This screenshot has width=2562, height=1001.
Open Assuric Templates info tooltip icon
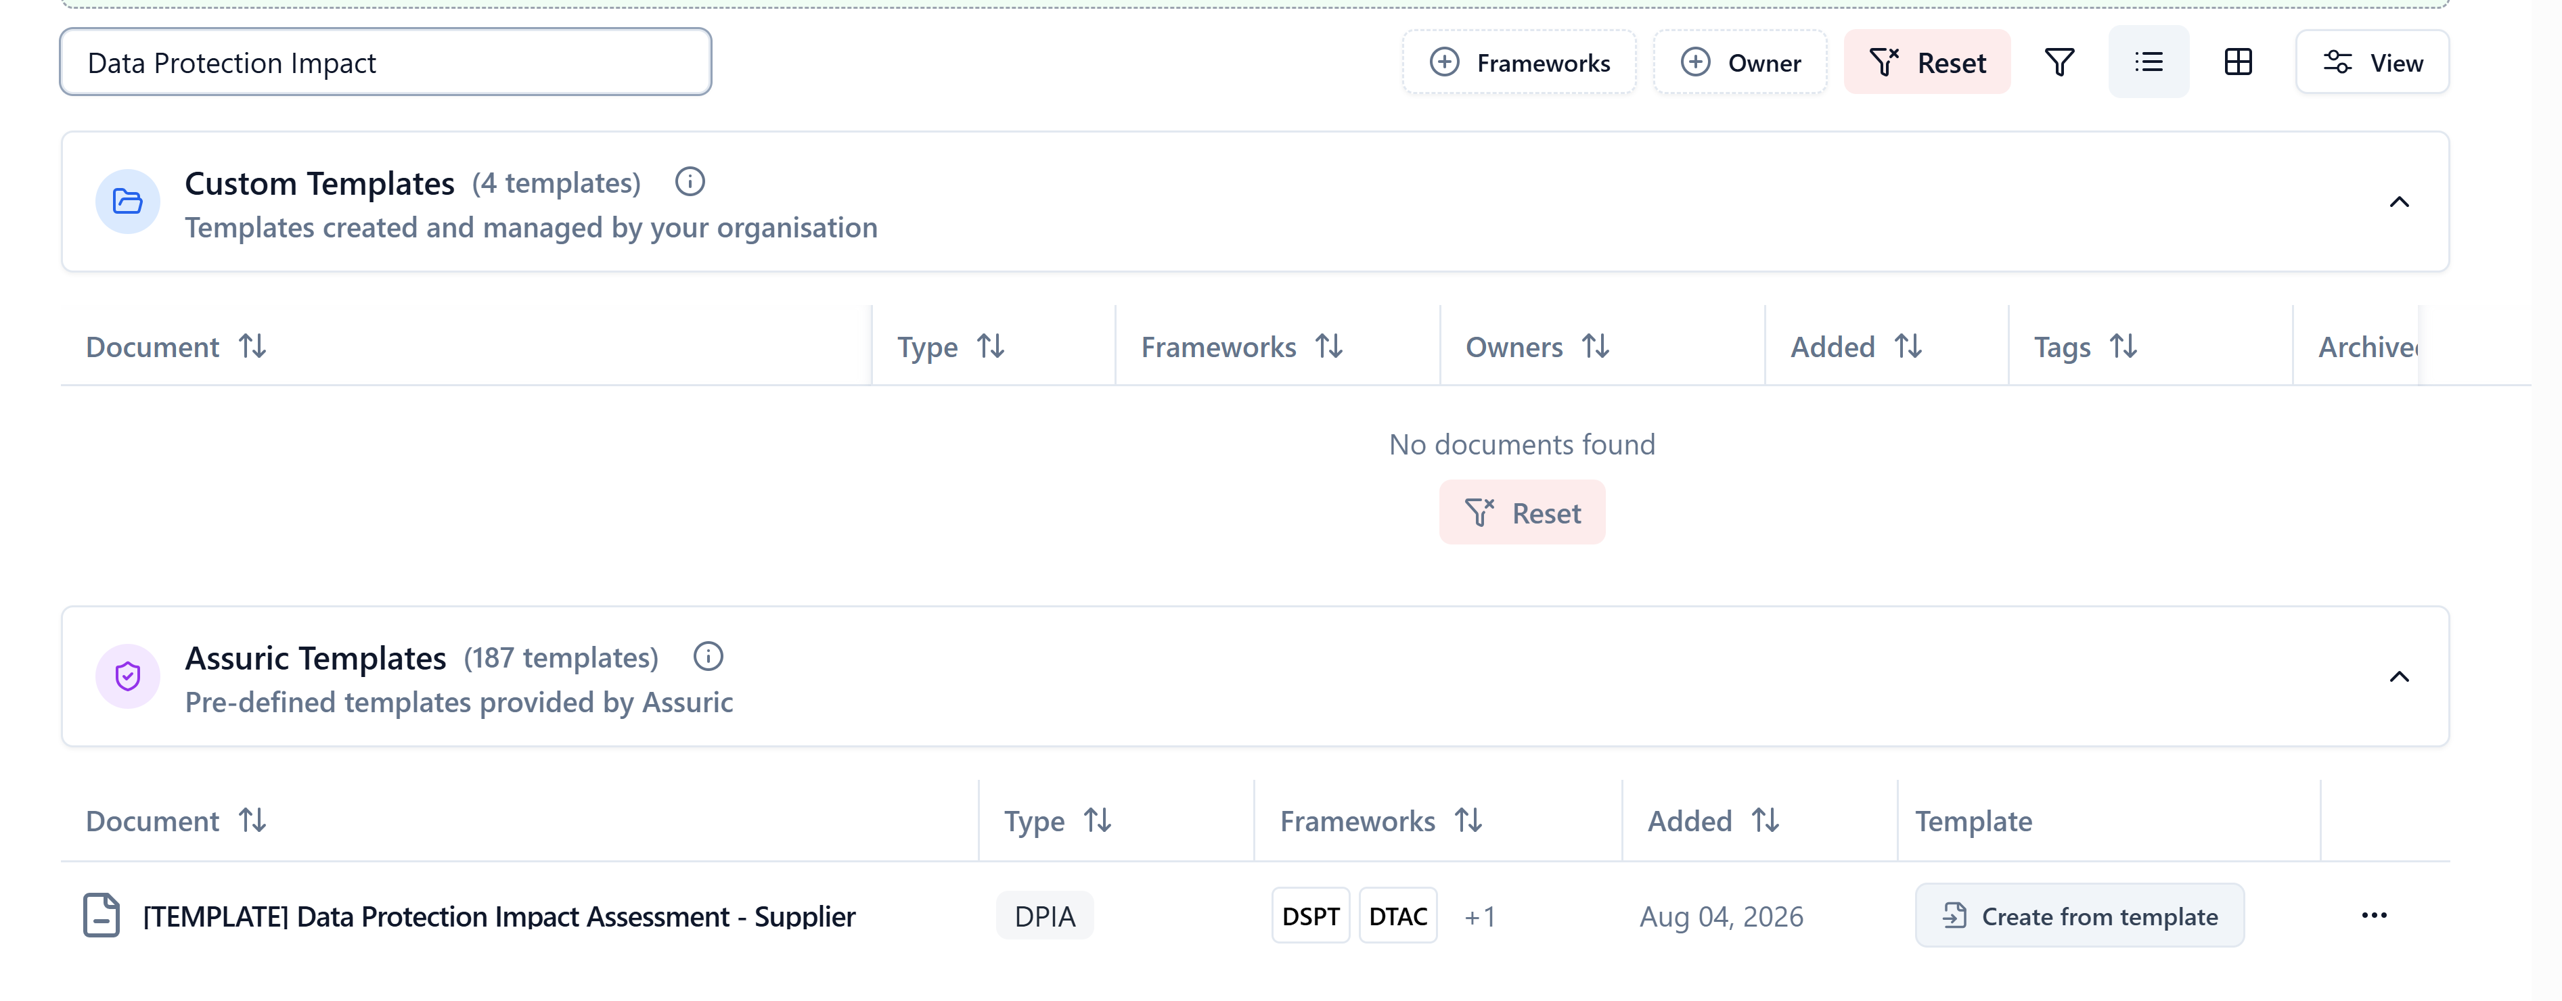point(707,657)
